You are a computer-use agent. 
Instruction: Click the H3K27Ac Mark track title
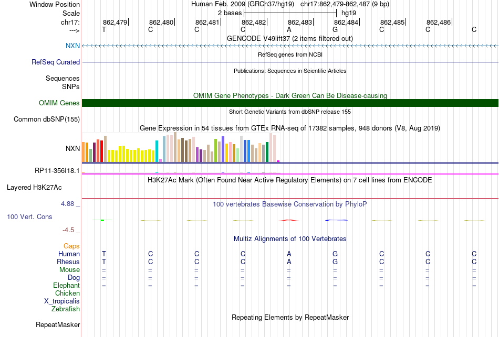289,180
